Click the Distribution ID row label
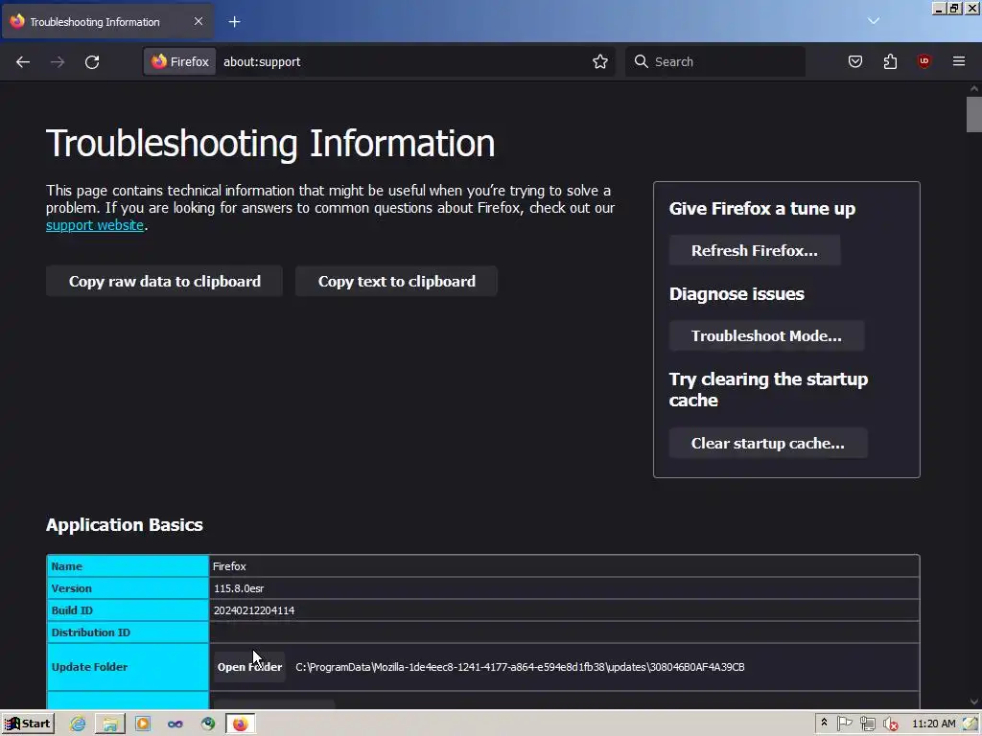982x736 pixels. tap(91, 632)
